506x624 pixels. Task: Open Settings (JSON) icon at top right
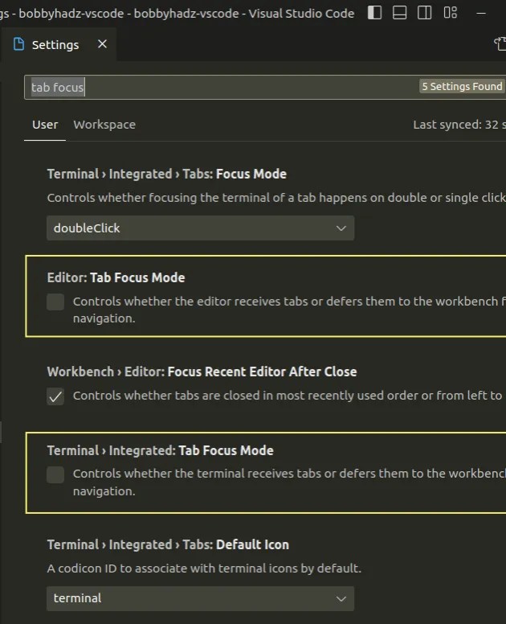tap(500, 43)
